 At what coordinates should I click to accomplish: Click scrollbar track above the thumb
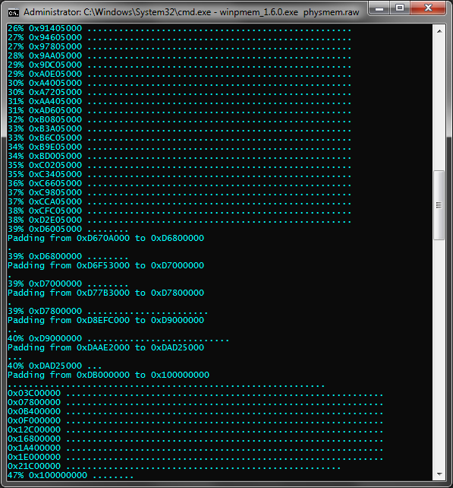point(439,103)
